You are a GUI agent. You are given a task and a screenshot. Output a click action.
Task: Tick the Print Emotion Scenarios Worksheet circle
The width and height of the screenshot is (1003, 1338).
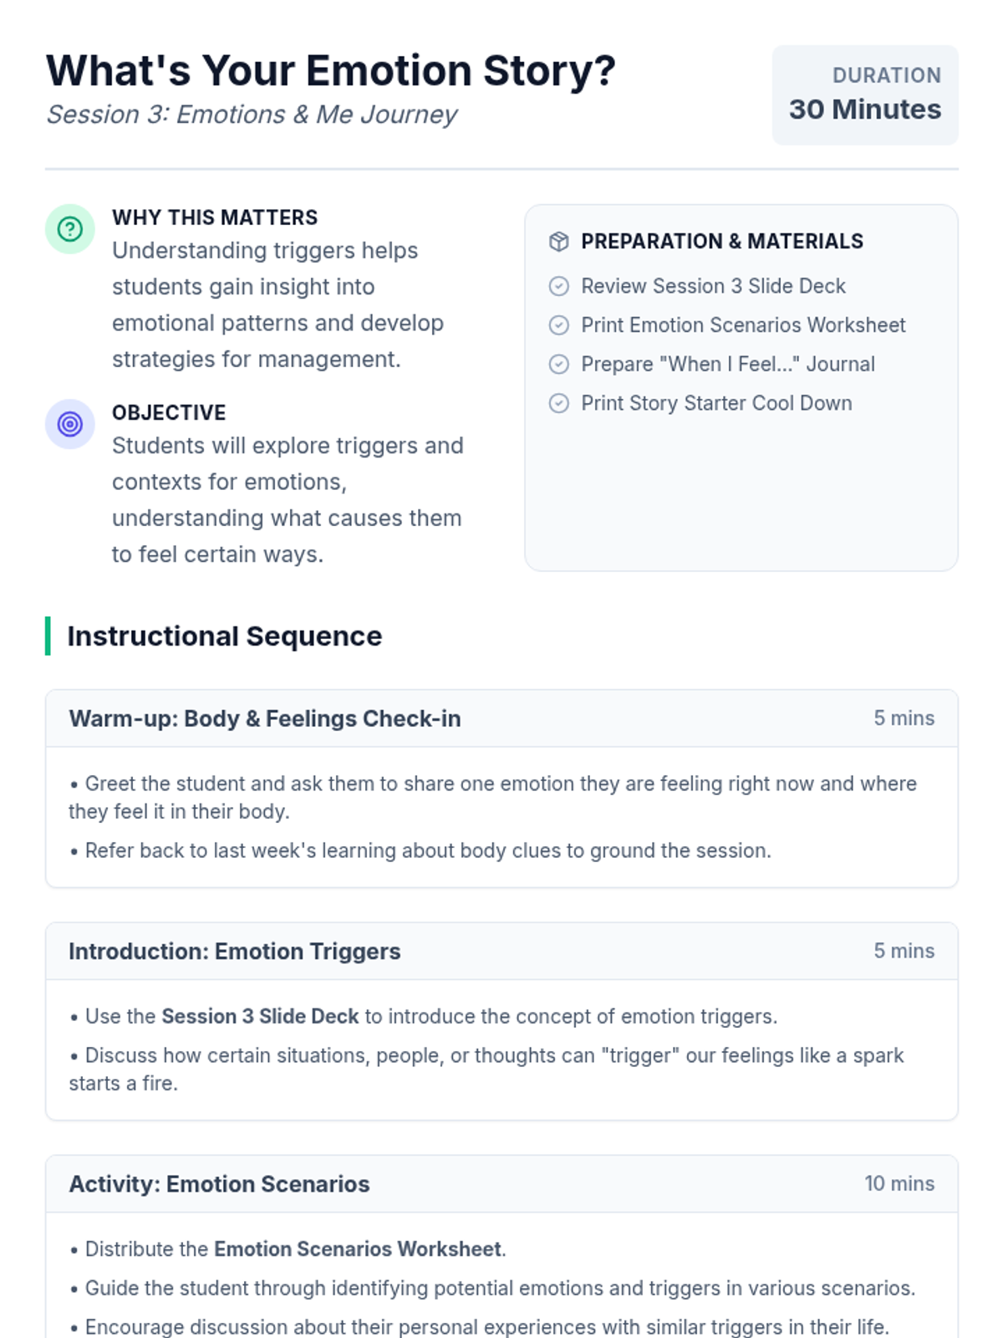[x=558, y=325]
